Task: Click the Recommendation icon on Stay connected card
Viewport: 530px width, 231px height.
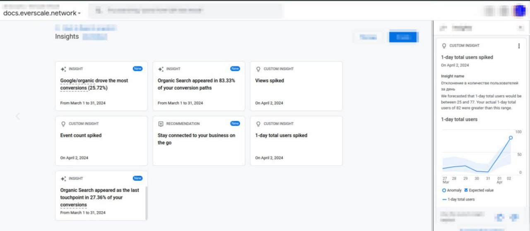Action: coord(161,124)
